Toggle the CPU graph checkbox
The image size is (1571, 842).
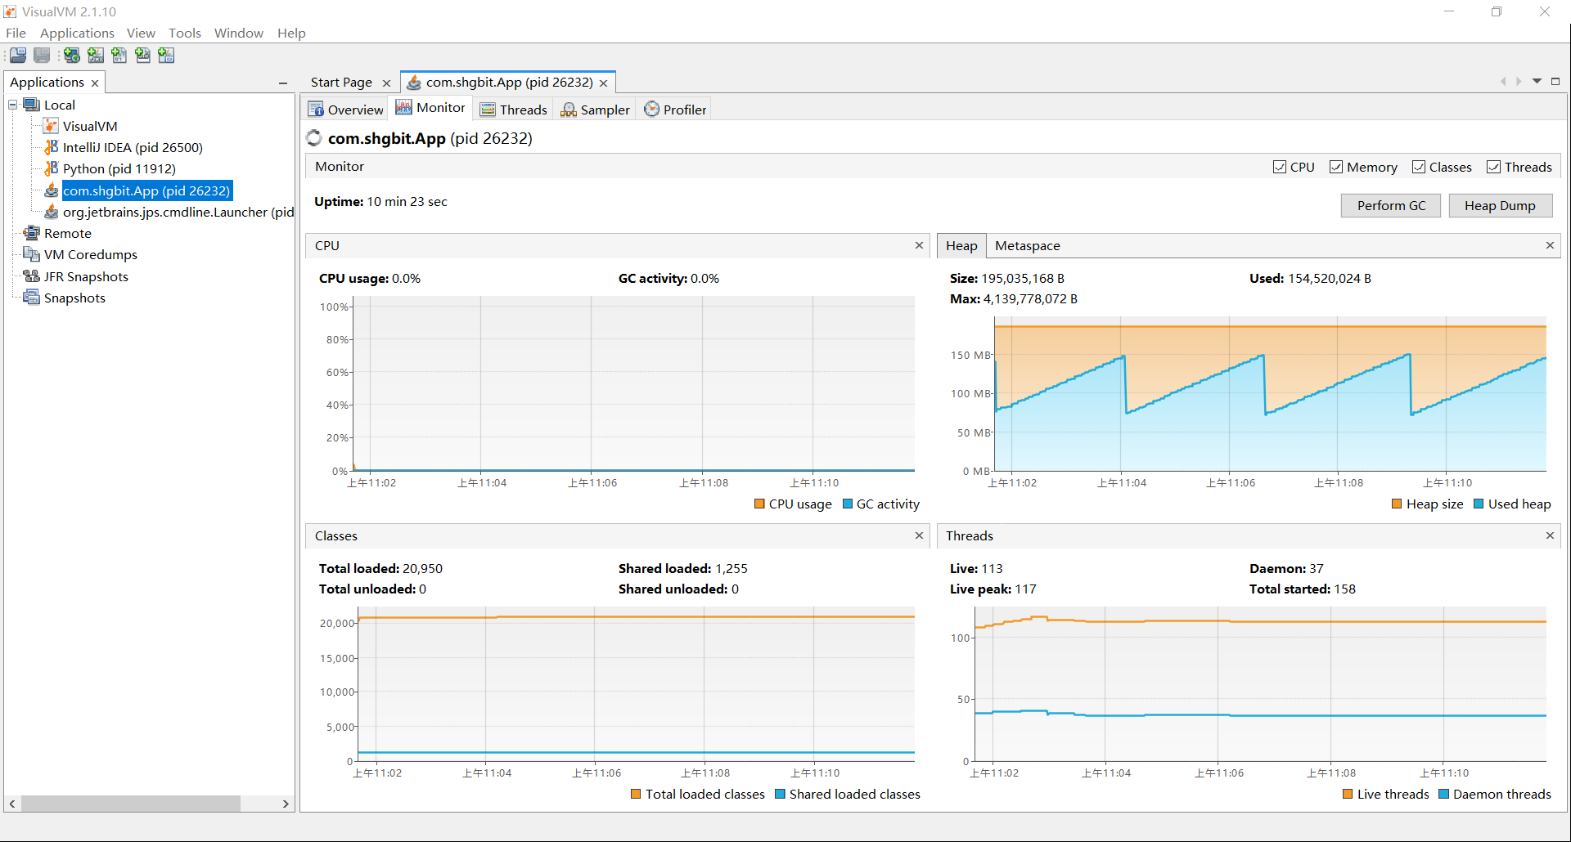coord(1280,167)
